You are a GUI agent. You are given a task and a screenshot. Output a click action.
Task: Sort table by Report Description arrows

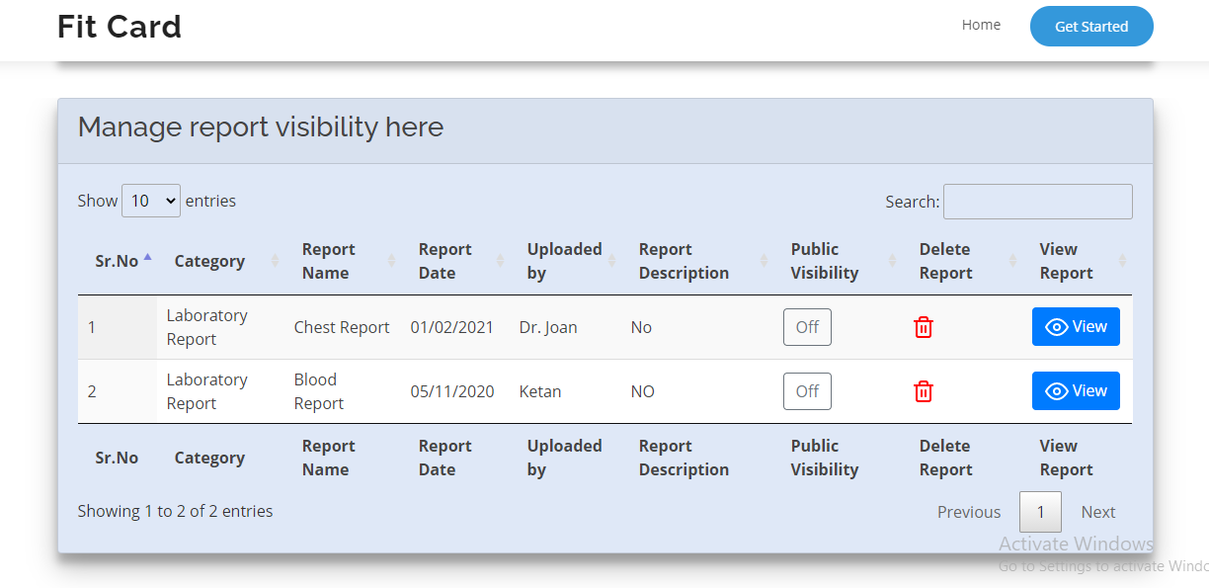coord(764,261)
